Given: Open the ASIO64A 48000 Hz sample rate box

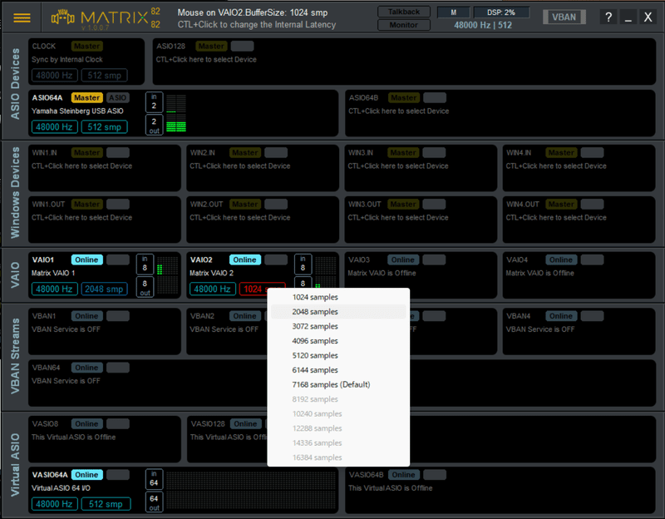Looking at the screenshot, I should click(x=54, y=127).
